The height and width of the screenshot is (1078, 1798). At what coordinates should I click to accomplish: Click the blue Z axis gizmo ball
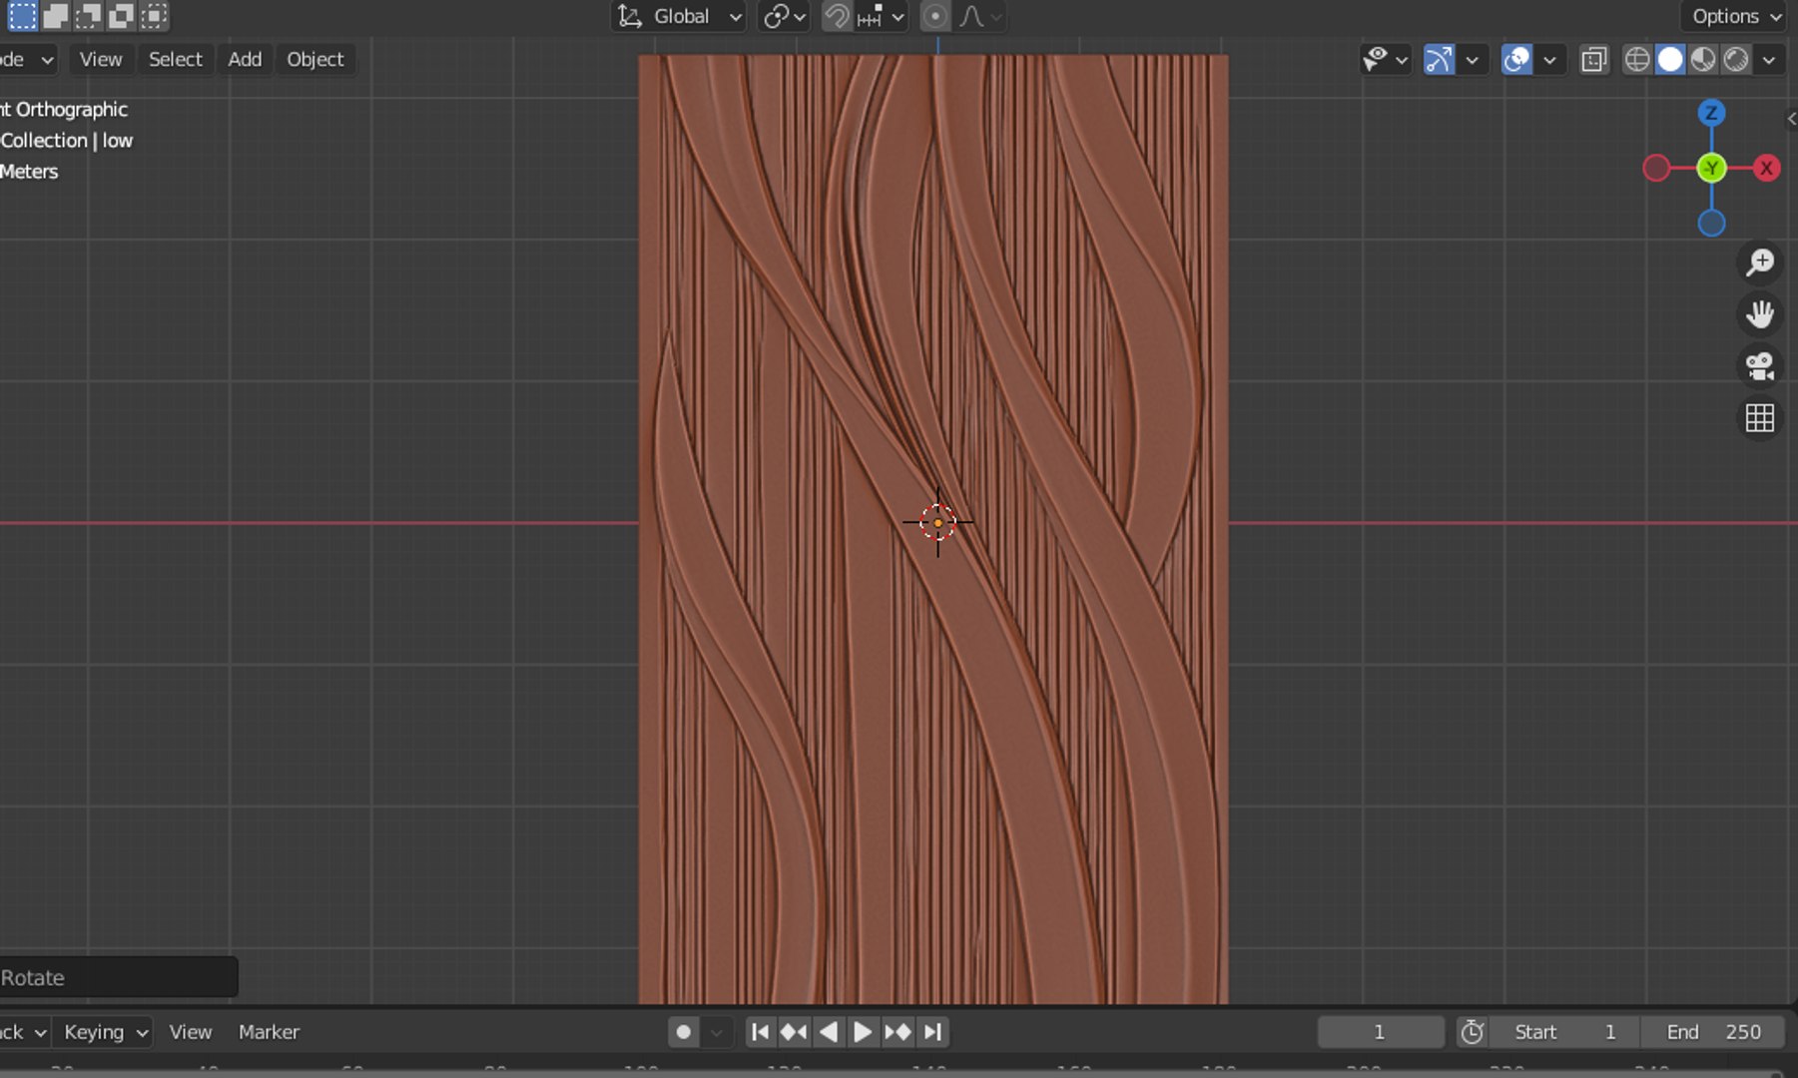coord(1711,113)
